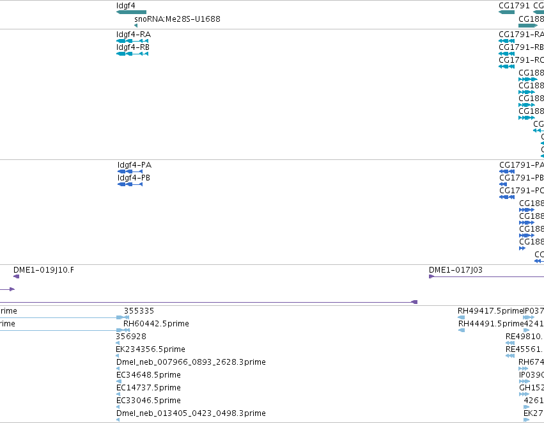Click the DME1-017J03 BAC clone label

456,270
